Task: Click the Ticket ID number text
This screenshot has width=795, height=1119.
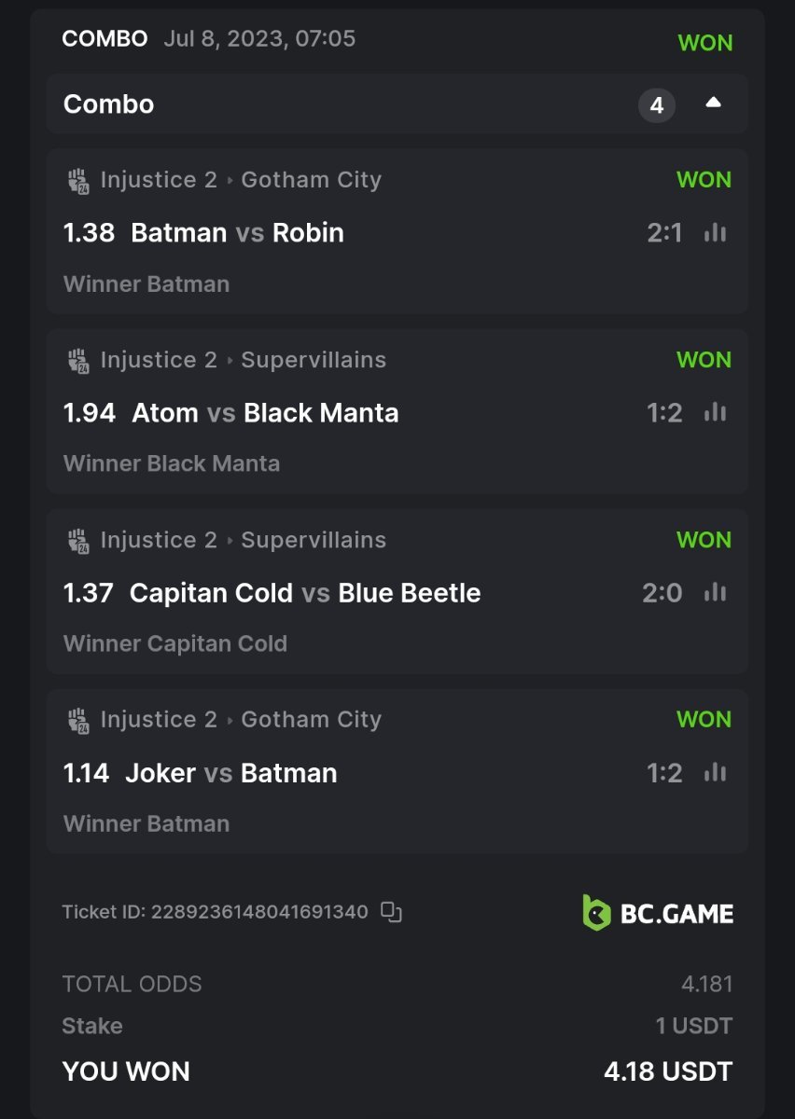Action: [x=259, y=912]
